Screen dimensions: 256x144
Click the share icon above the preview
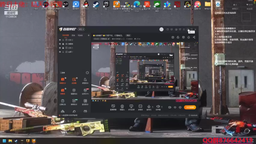coord(194,37)
